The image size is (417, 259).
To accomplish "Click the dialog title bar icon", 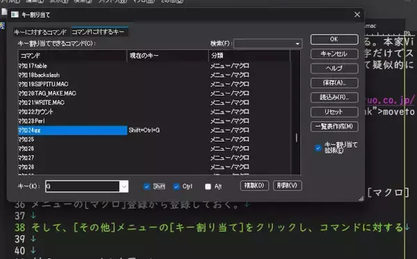I will click(x=15, y=15).
